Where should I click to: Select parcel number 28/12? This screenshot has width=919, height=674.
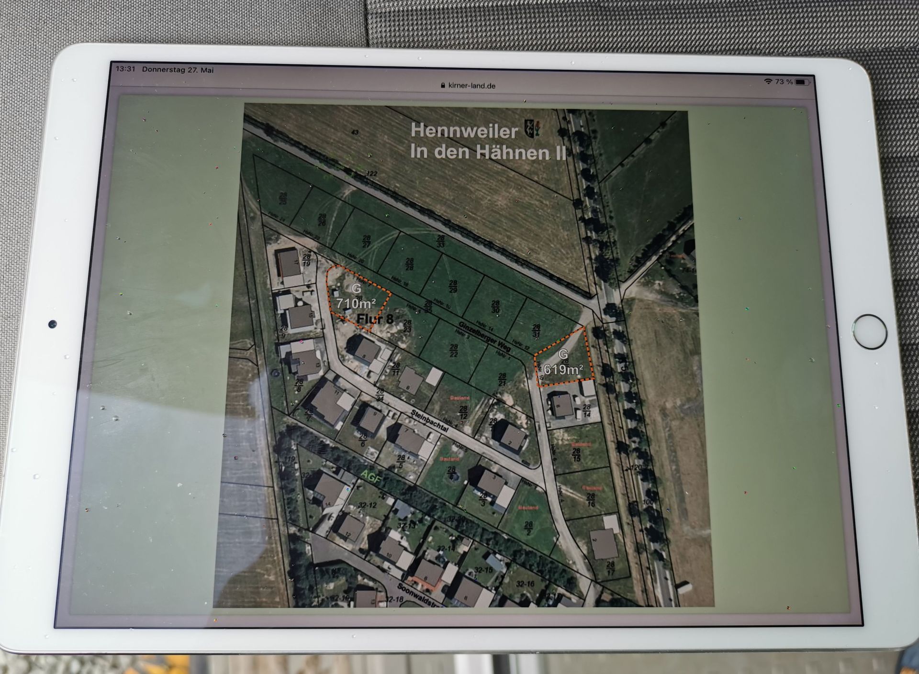coord(463,412)
